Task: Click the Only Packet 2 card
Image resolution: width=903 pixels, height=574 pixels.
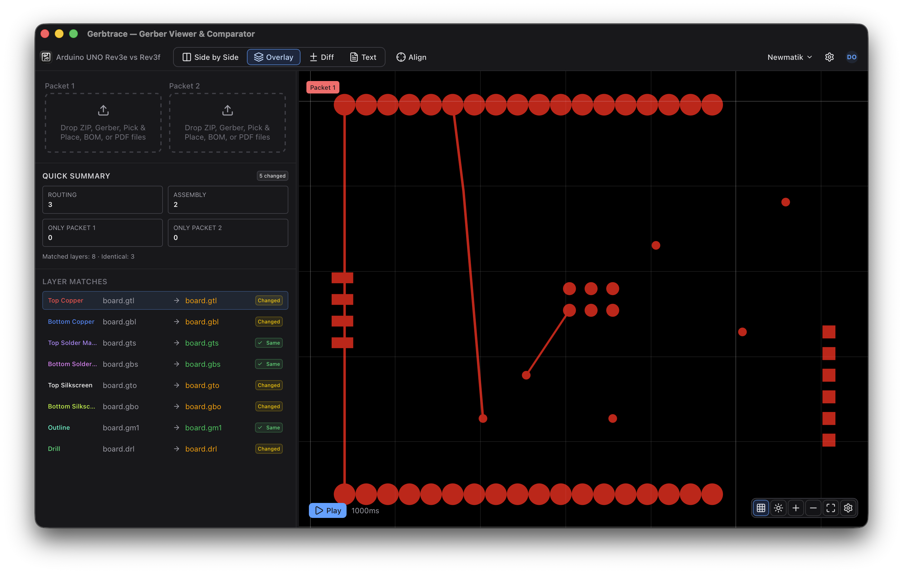Action: [x=228, y=233]
